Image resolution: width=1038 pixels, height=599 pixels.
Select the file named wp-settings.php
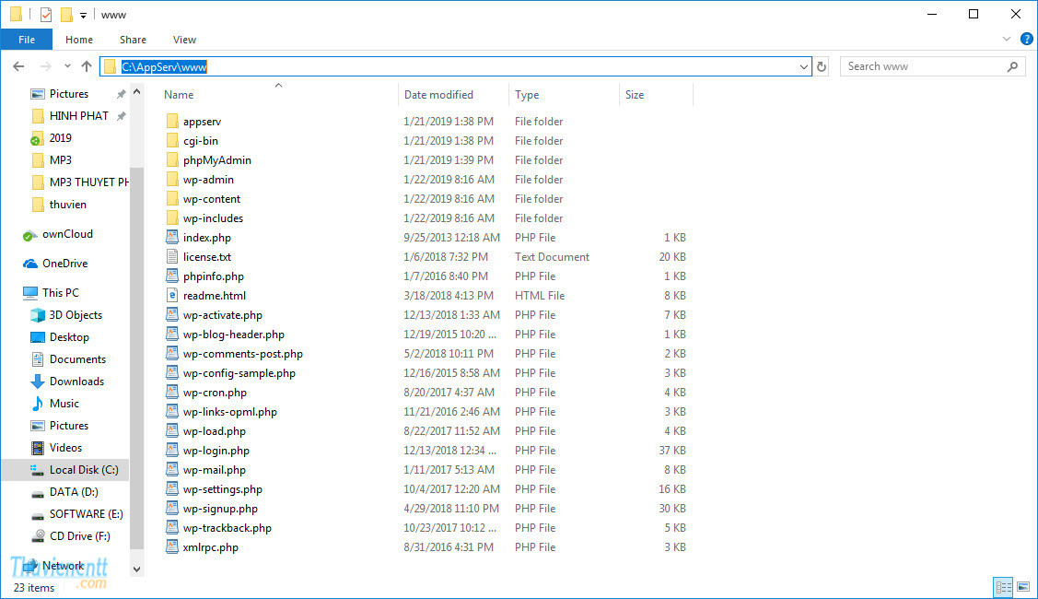click(x=223, y=489)
